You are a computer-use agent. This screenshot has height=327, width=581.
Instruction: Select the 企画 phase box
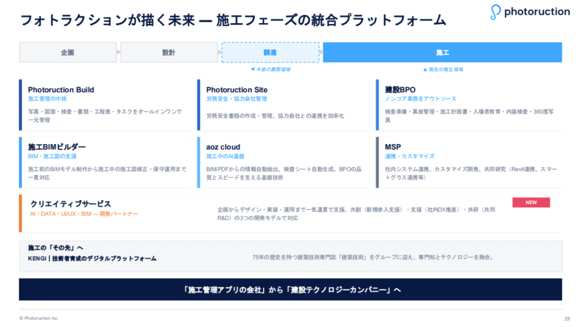[x=68, y=52]
